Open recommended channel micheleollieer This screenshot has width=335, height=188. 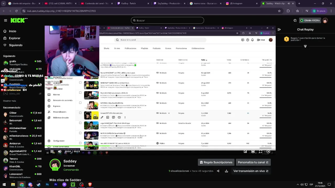click(x=22, y=130)
